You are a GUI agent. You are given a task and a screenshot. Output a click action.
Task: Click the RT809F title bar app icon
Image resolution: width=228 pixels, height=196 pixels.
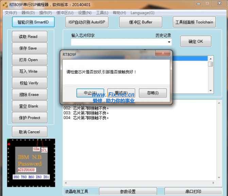pyautogui.click(x=5, y=4)
